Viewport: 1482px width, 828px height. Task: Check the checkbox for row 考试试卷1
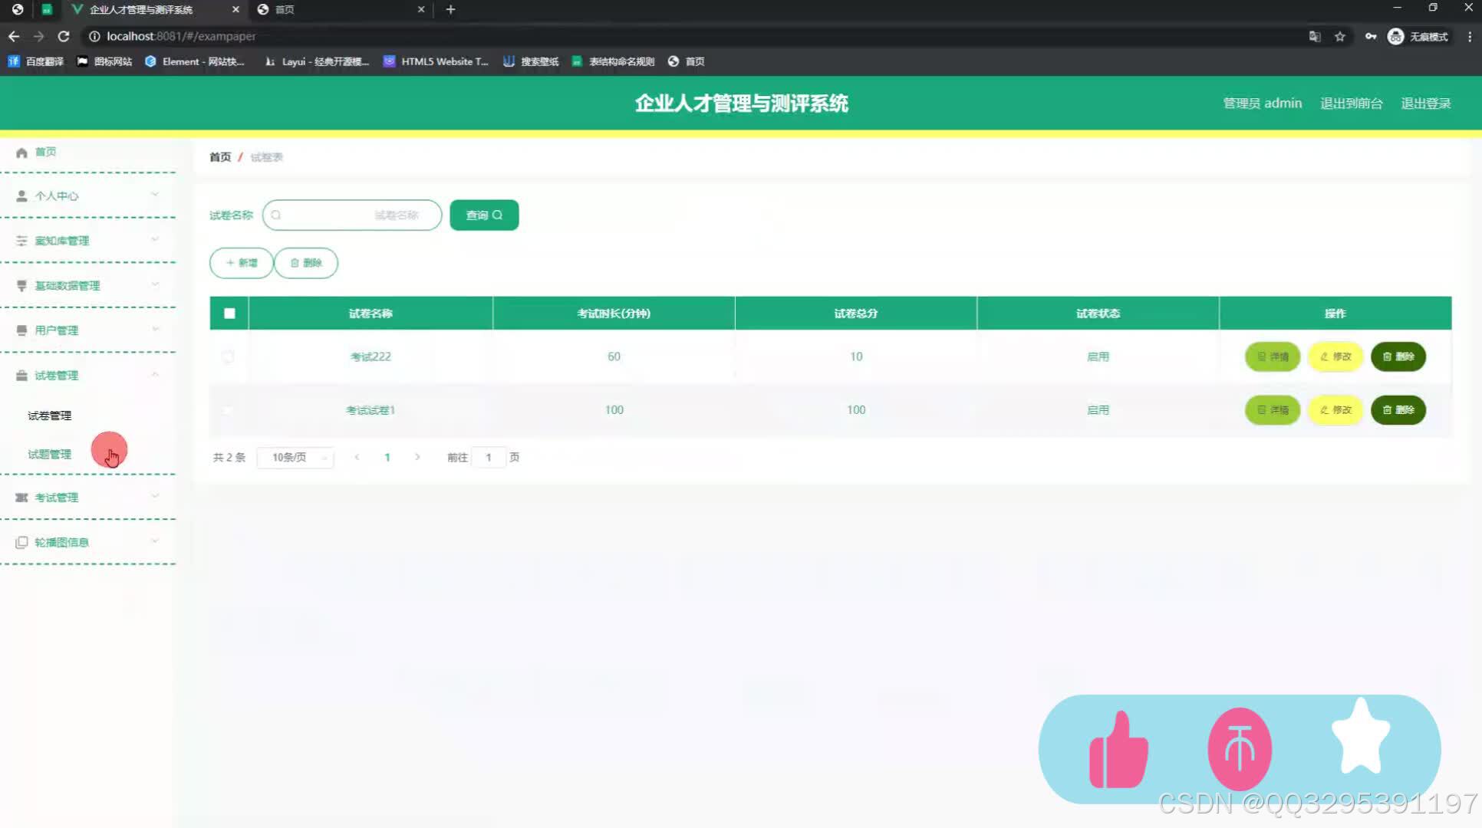(228, 410)
